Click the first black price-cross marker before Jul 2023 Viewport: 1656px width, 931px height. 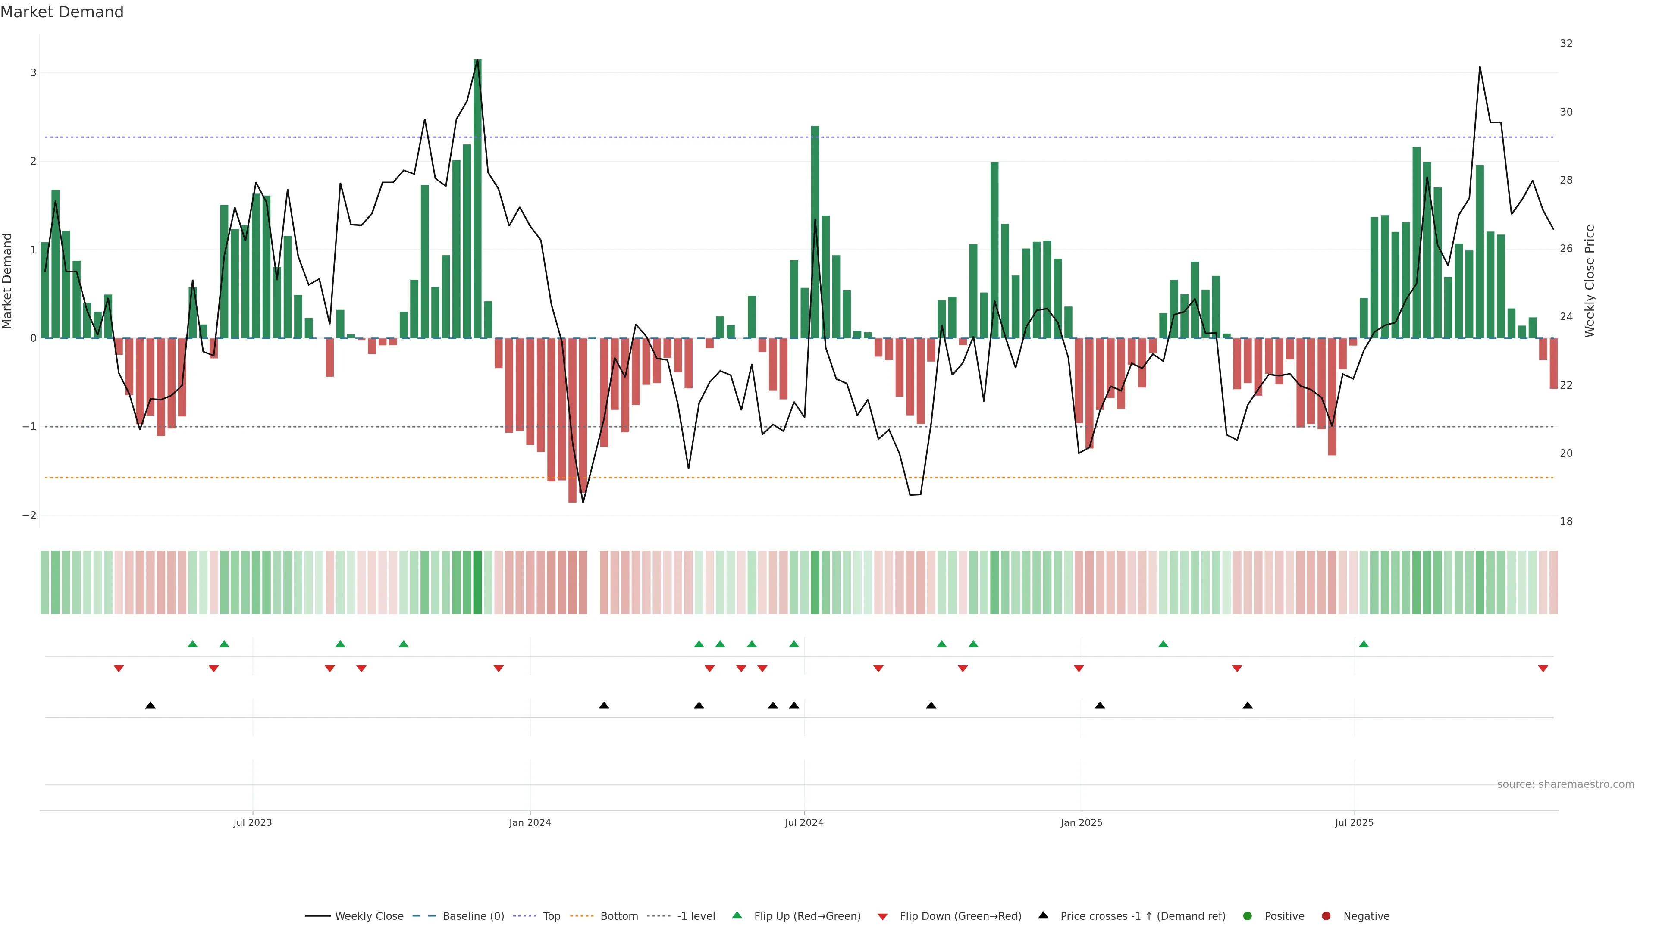coord(151,706)
